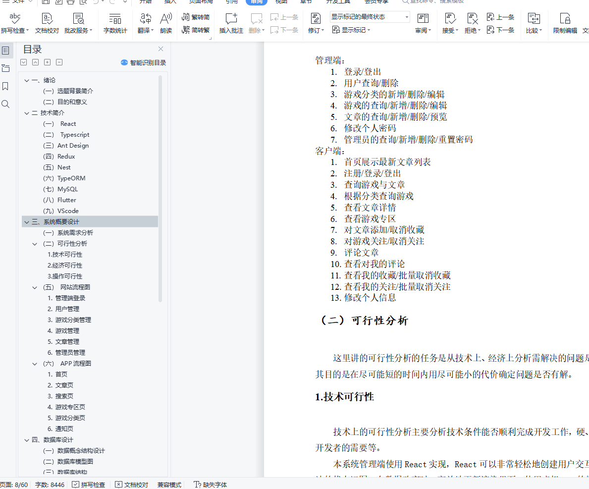Open the spell check (拼写检查) tool
The width and height of the screenshot is (589, 489).
click(x=15, y=23)
